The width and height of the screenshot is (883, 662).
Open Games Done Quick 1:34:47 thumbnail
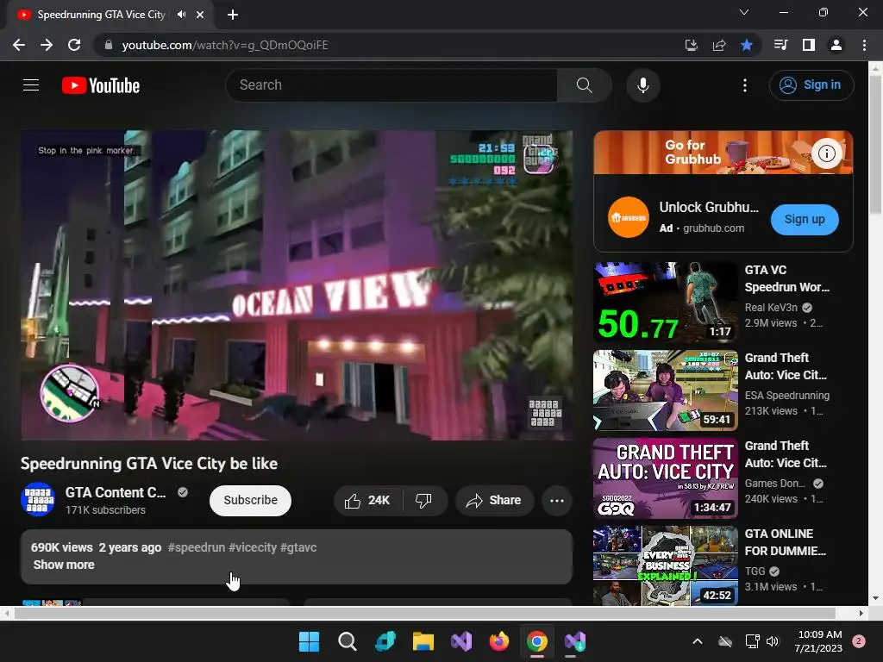click(666, 478)
